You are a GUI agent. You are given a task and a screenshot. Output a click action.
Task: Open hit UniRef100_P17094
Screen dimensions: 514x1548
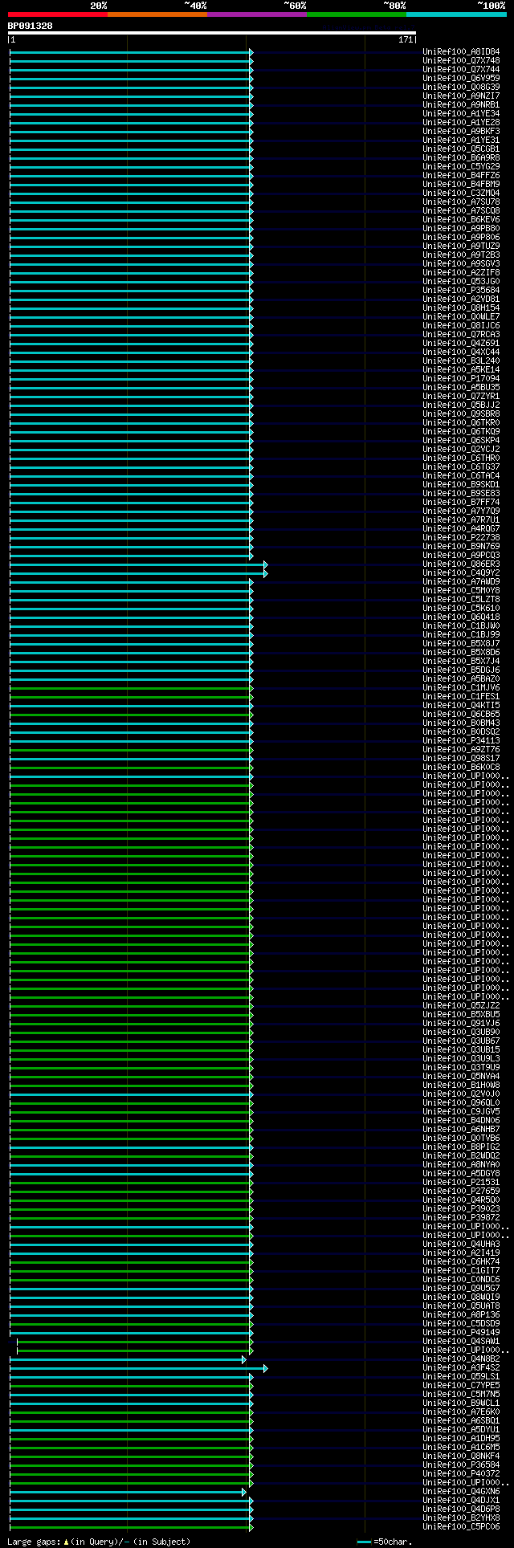point(461,378)
